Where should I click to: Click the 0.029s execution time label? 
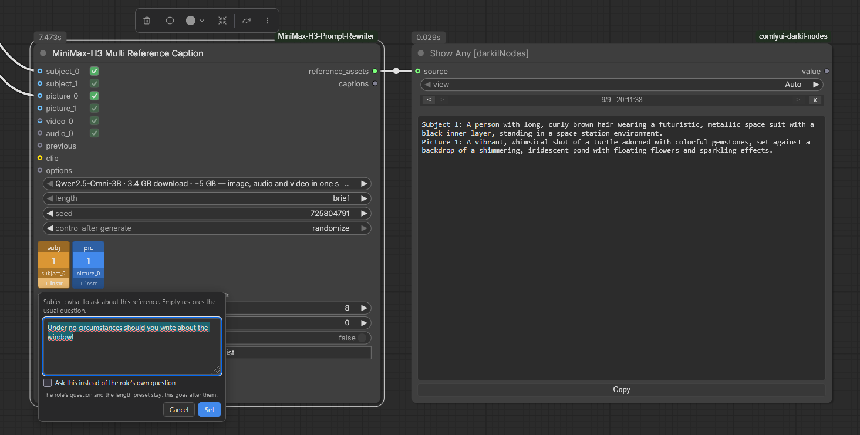(428, 37)
